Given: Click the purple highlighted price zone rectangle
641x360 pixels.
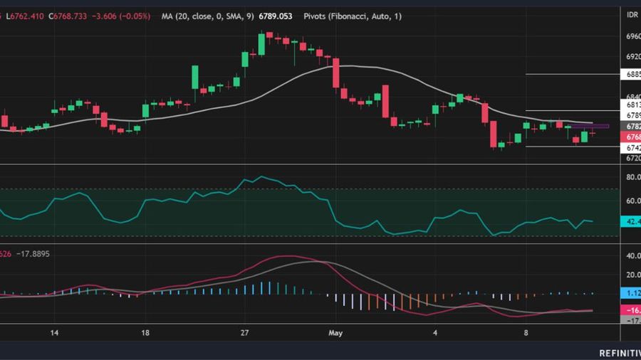Looking at the screenshot, I should [589, 126].
